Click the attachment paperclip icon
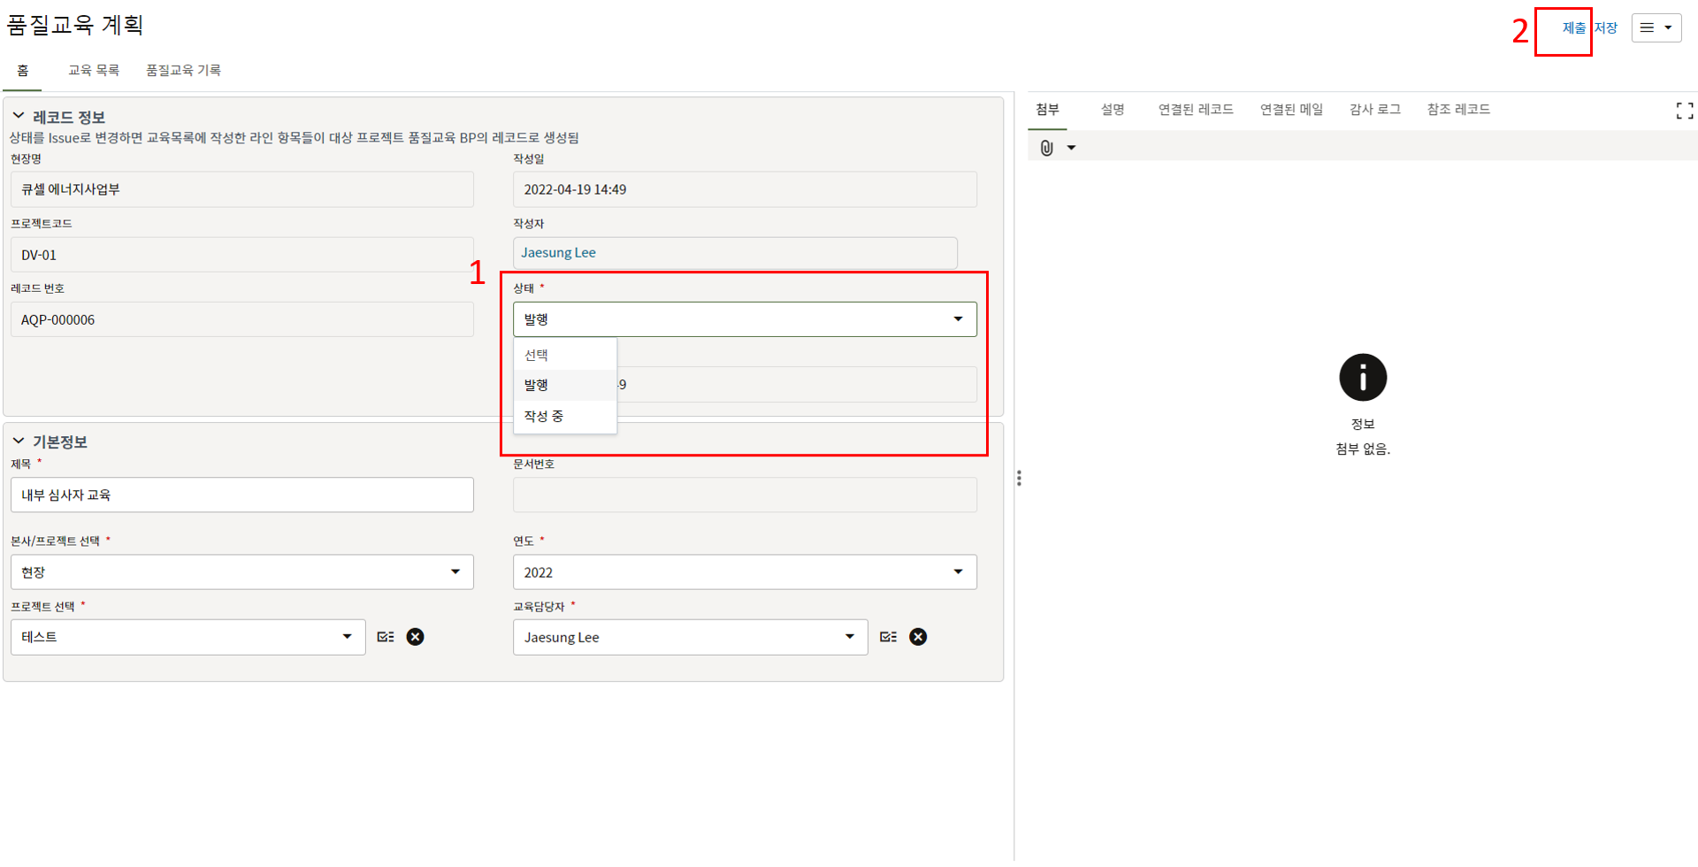Viewport: 1698px width, 867px height. 1046,148
